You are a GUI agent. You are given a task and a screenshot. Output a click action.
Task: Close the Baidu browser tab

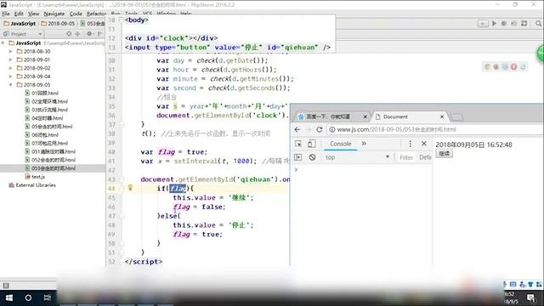pyautogui.click(x=365, y=117)
